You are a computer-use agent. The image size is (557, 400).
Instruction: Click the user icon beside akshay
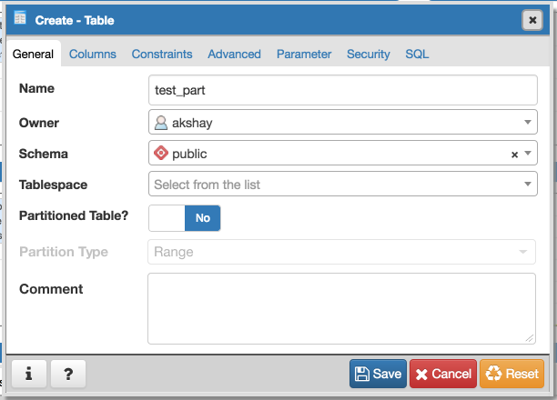point(161,123)
